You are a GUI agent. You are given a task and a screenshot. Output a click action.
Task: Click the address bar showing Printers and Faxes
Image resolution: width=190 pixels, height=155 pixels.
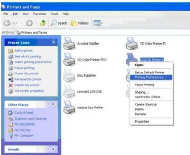coord(102,32)
